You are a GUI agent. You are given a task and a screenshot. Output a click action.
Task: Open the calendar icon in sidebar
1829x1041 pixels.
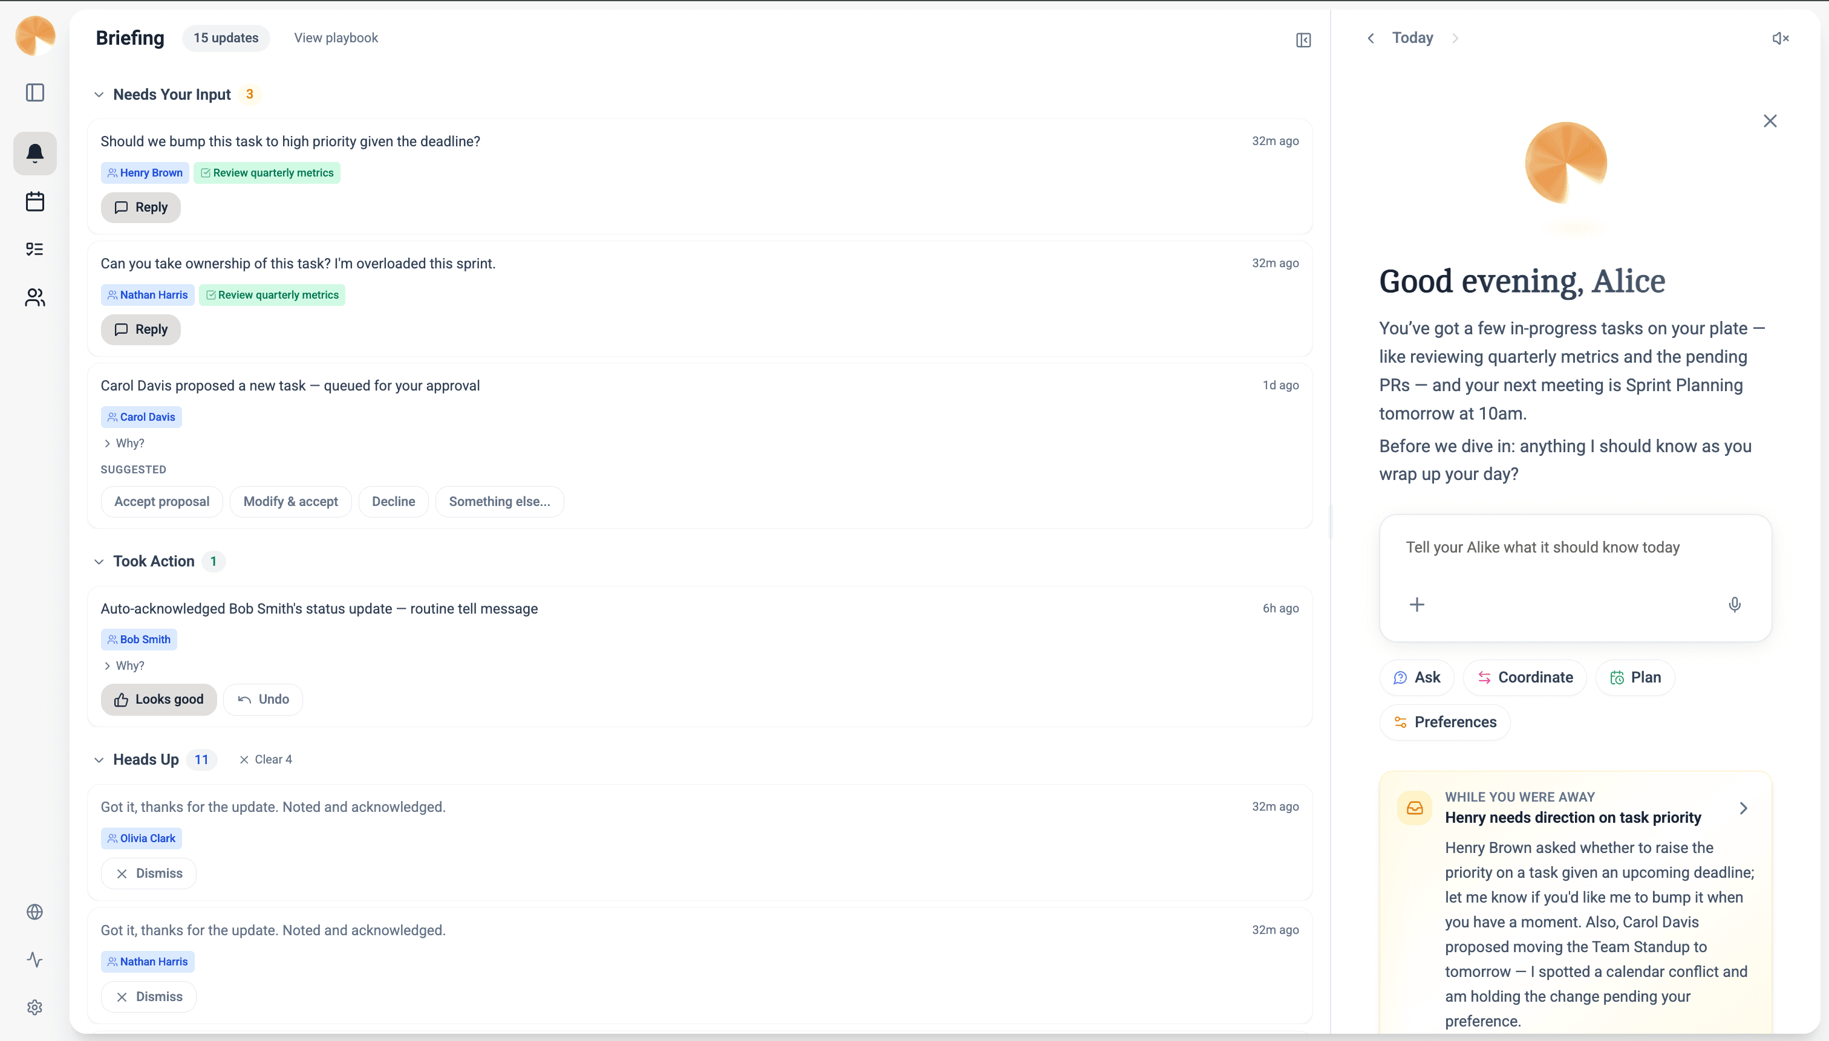pyautogui.click(x=34, y=202)
